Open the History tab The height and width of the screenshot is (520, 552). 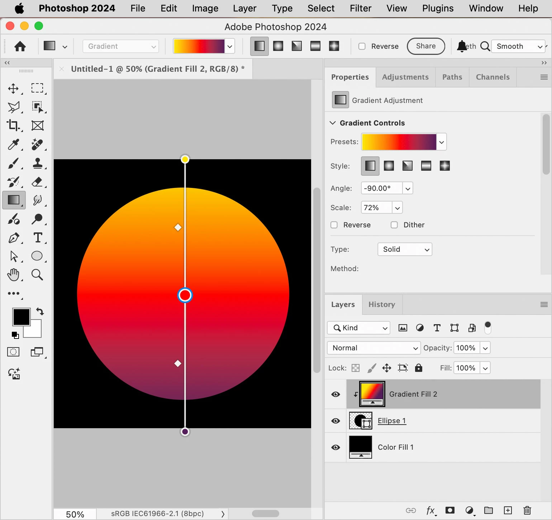[382, 304]
